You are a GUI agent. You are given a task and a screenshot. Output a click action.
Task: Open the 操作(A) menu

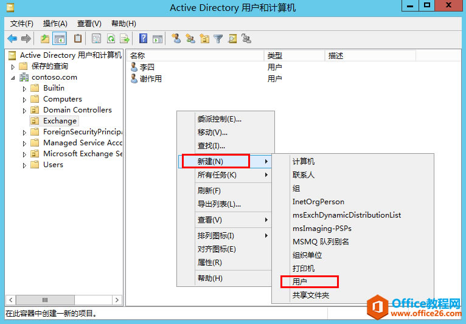[55, 24]
